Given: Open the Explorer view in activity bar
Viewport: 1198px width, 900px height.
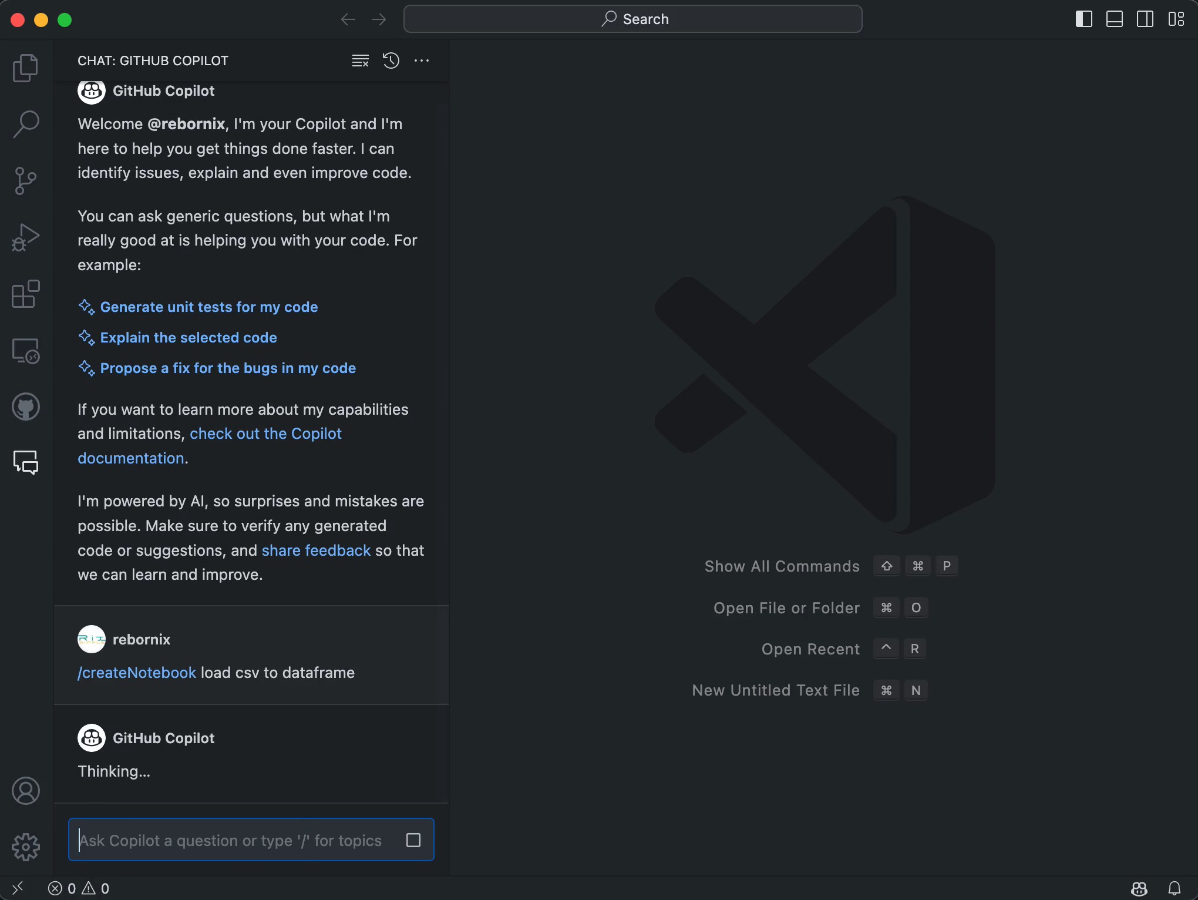Looking at the screenshot, I should (25, 68).
